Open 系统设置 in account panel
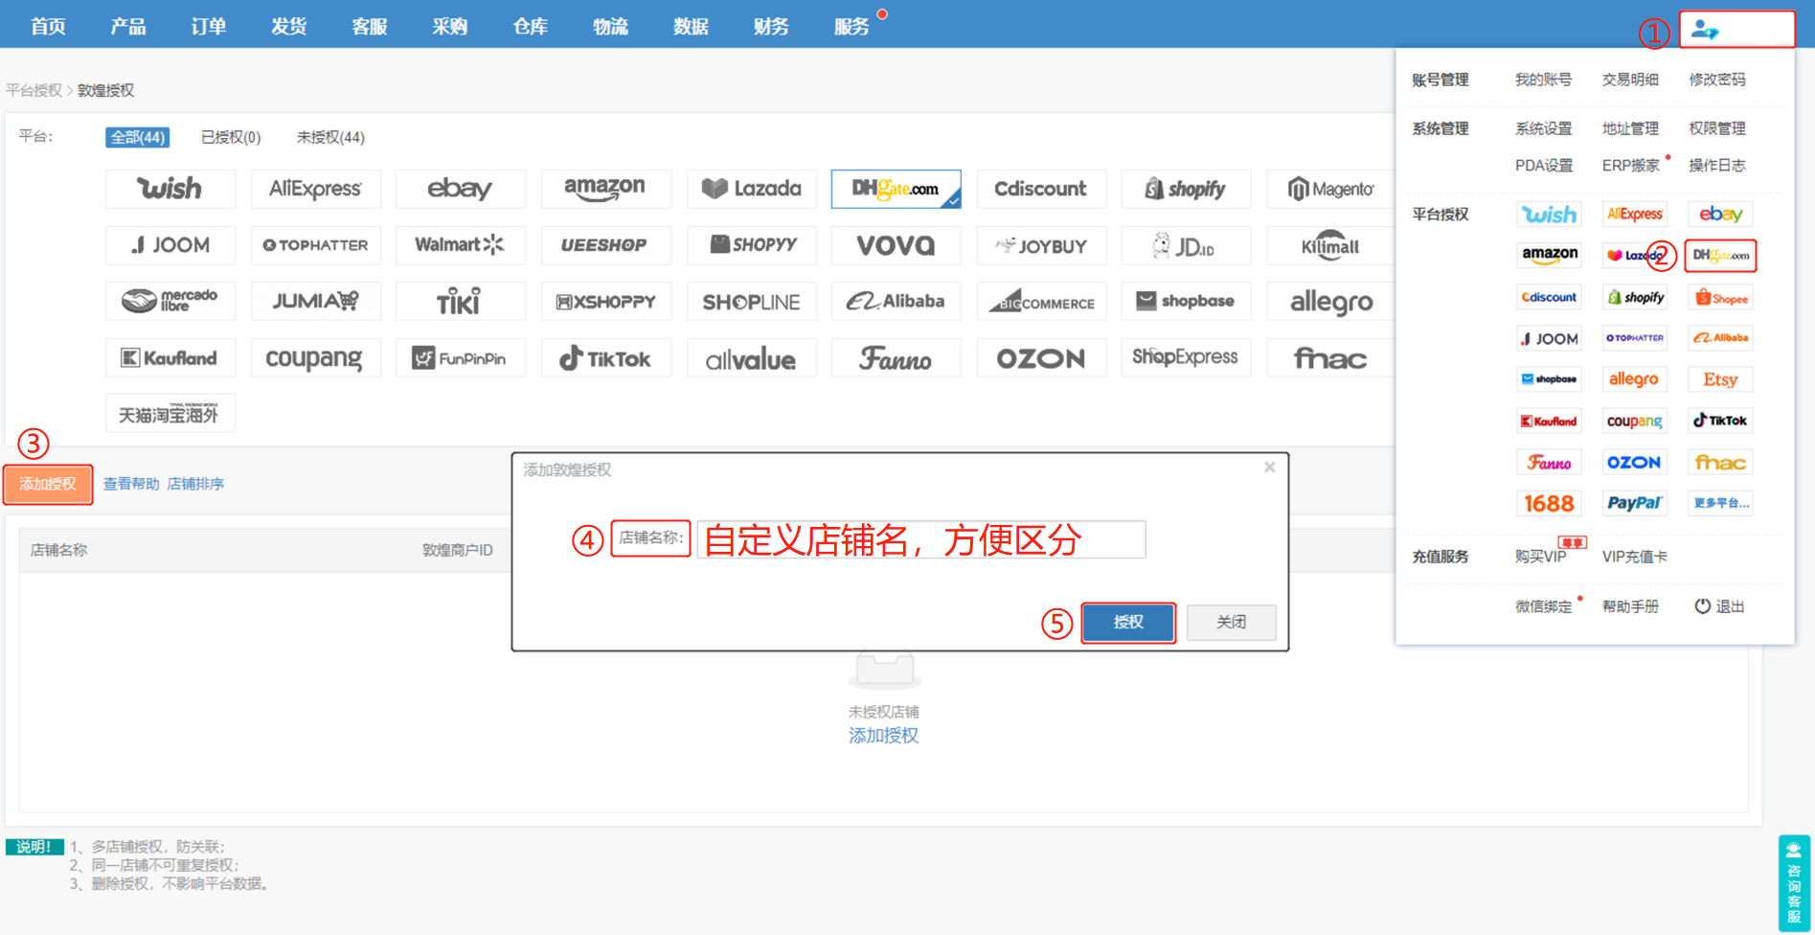 point(1543,128)
